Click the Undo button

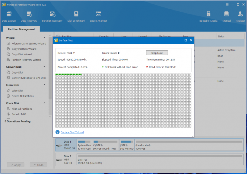click(38, 165)
